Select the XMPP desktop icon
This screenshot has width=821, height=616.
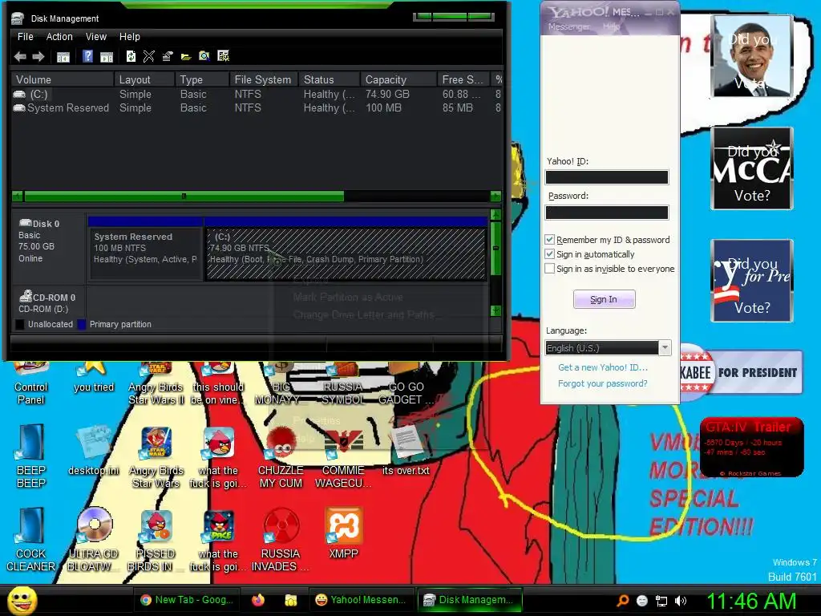343,533
